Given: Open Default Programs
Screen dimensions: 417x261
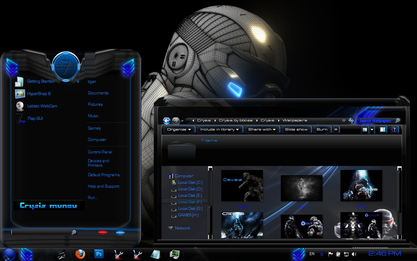Looking at the screenshot, I should (x=104, y=175).
